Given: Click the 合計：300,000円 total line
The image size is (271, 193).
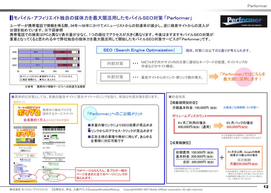Looking at the screenshot, I should 198,162.
